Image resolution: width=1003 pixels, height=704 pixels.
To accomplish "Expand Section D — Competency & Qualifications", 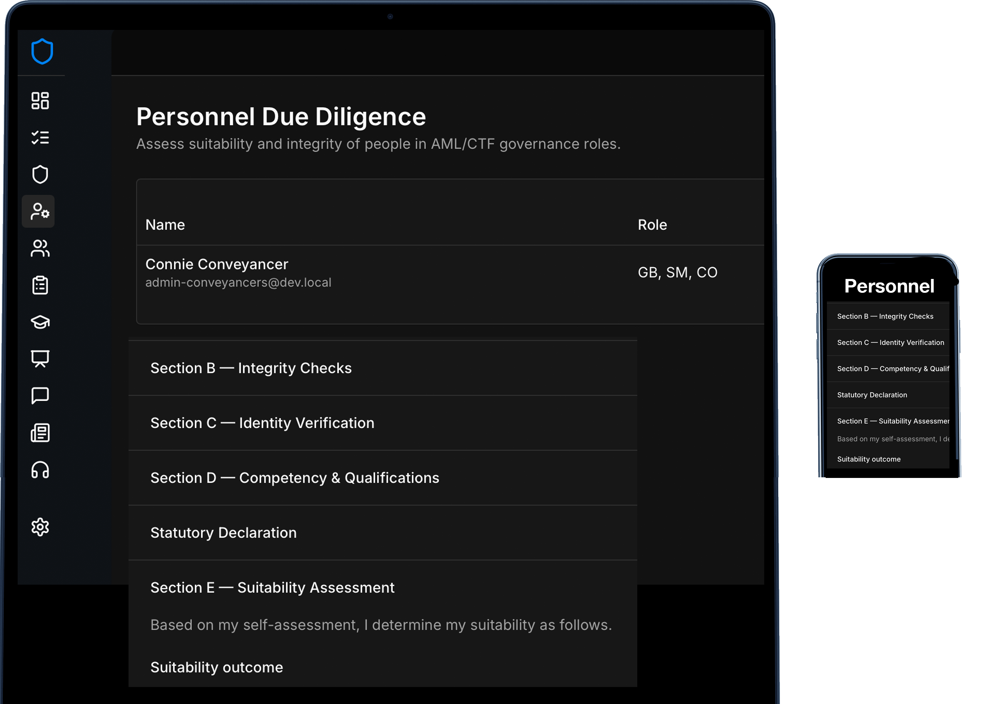I will [295, 478].
